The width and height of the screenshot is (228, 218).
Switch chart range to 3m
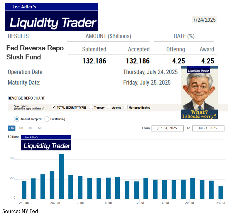21,128
